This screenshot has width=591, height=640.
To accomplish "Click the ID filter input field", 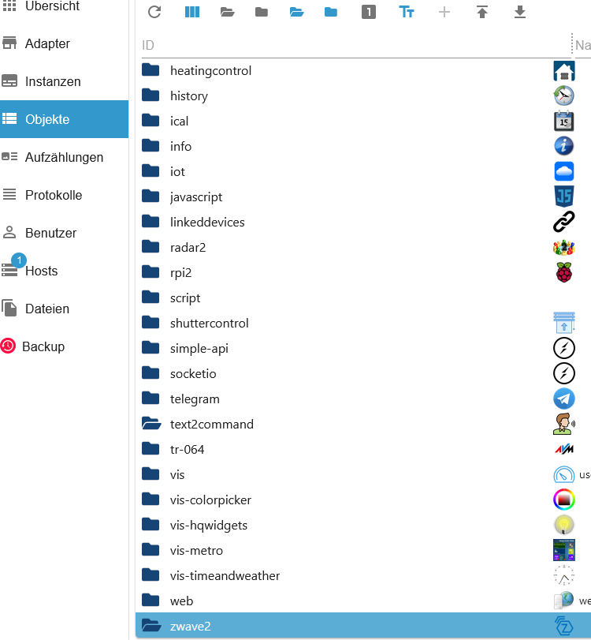I will [355, 45].
